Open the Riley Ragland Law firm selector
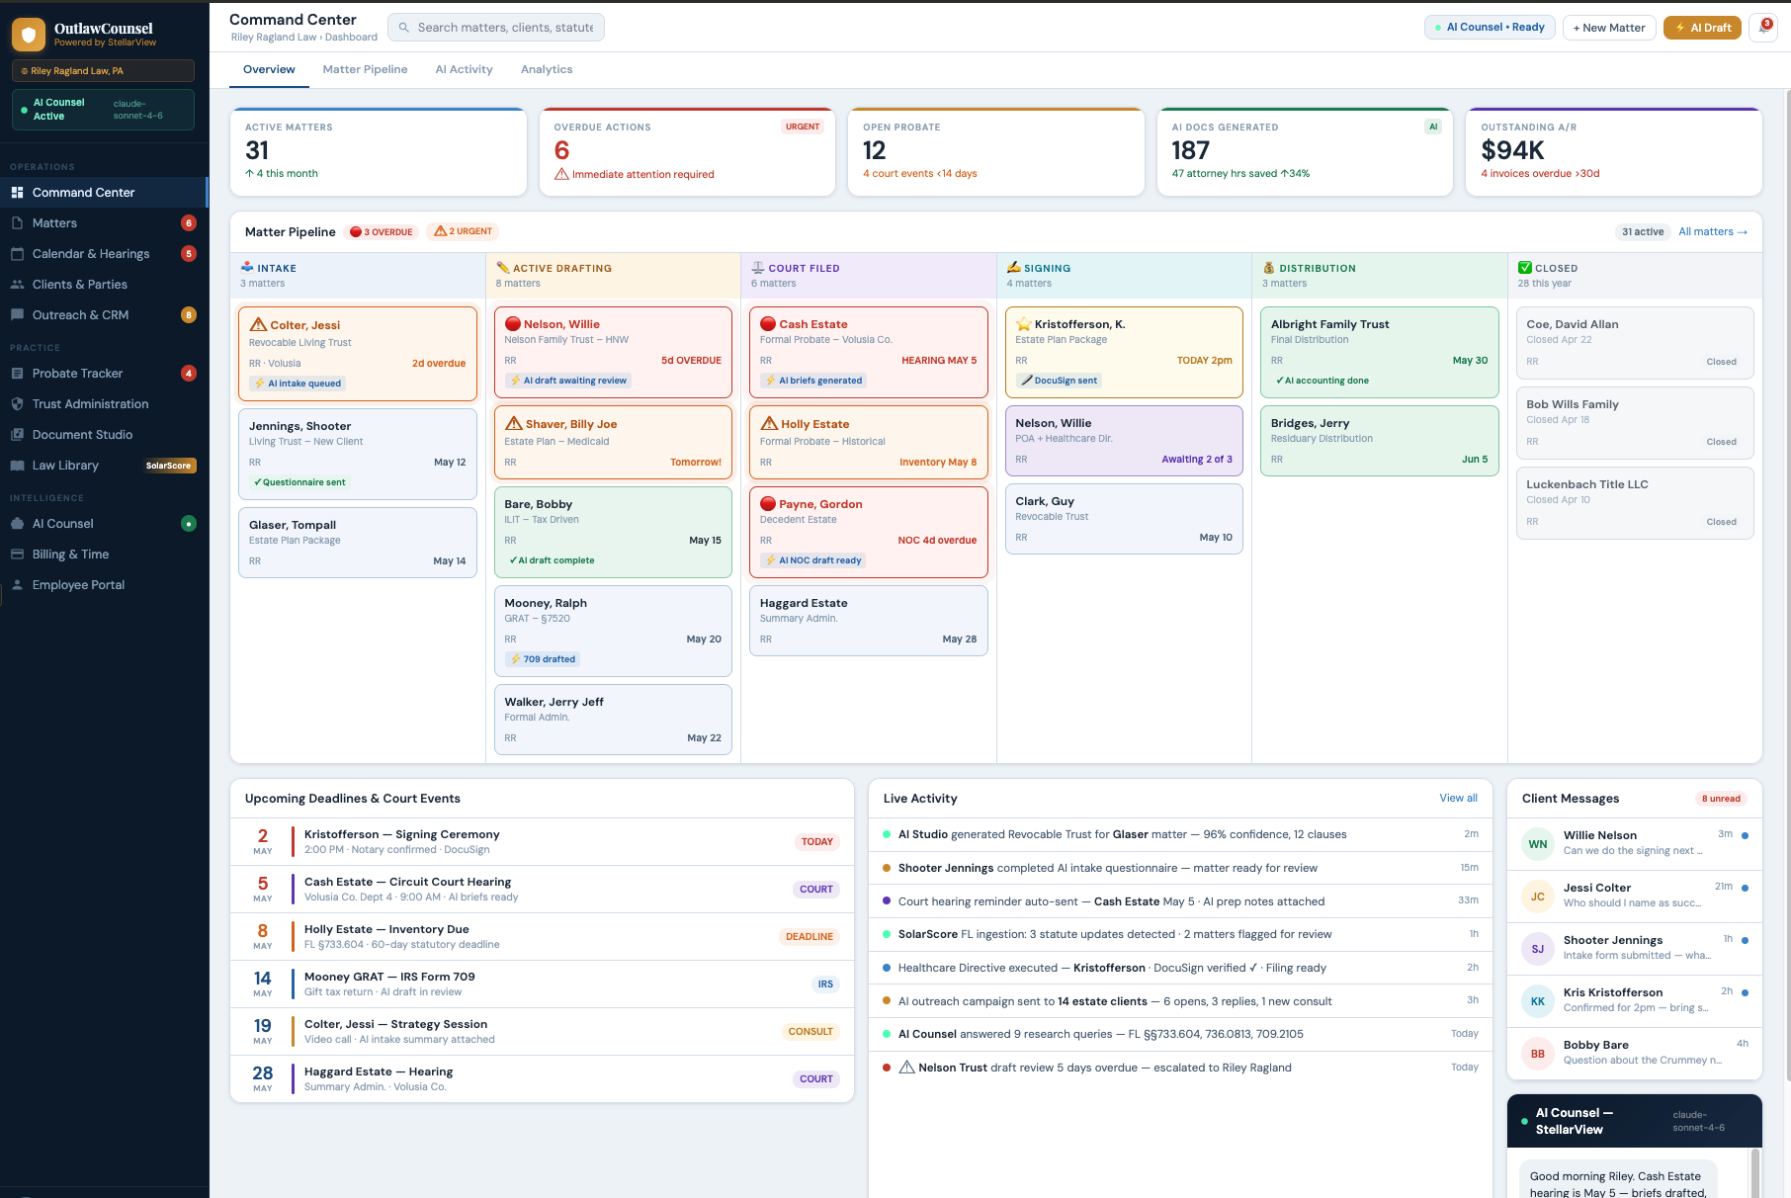The width and height of the screenshot is (1791, 1198). click(103, 71)
